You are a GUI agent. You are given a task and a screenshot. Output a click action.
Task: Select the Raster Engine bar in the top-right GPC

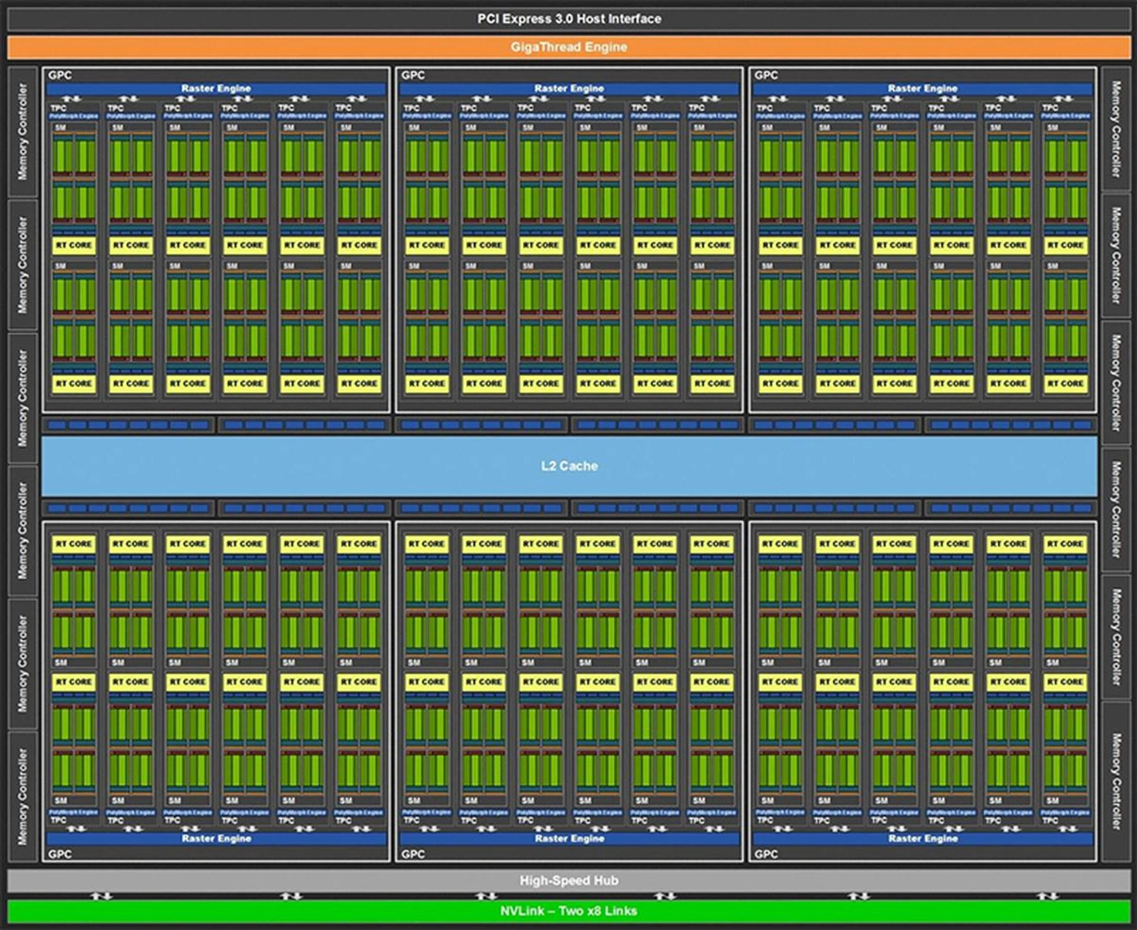[x=922, y=88]
